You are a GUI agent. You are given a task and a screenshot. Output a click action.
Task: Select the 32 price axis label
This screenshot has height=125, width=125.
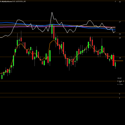(x=120, y=2)
